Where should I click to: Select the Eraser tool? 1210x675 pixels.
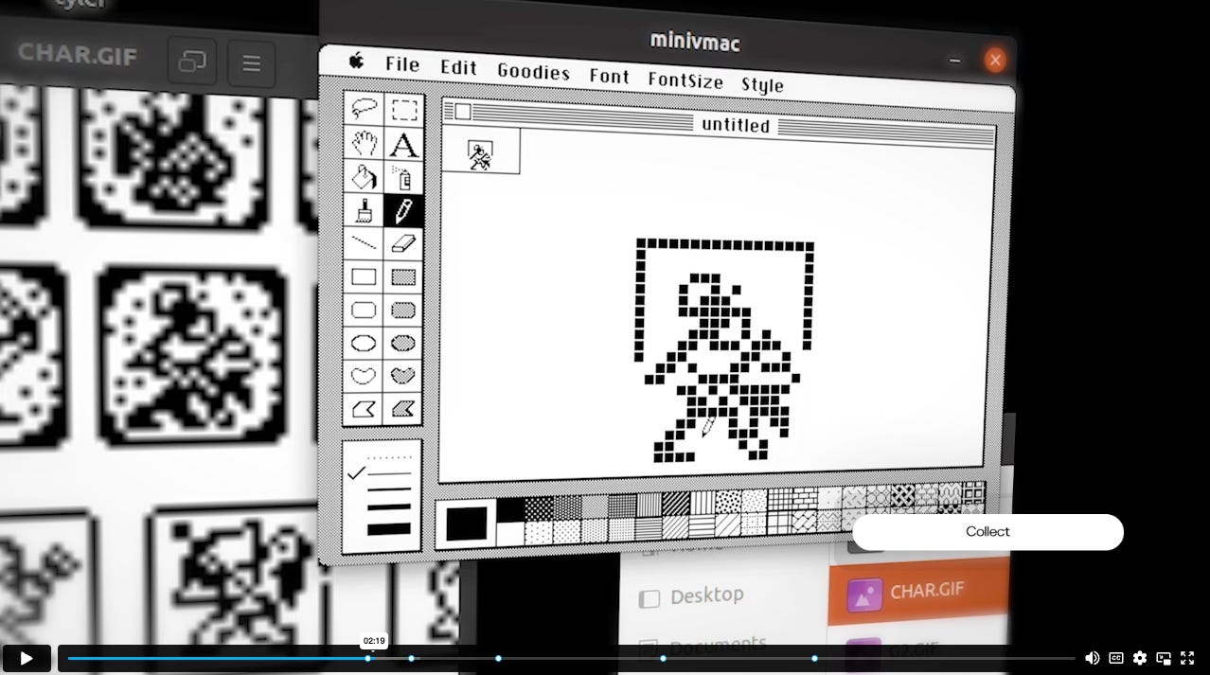click(404, 244)
